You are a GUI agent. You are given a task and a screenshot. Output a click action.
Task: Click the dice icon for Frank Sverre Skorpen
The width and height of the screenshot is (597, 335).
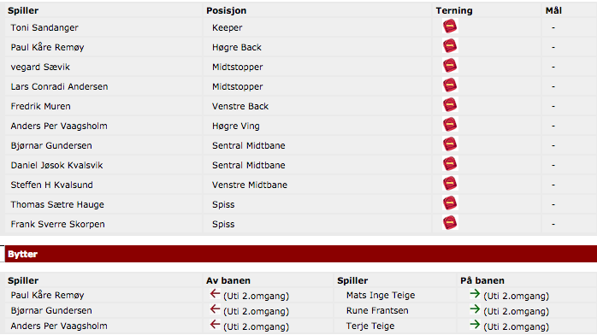pos(450,223)
